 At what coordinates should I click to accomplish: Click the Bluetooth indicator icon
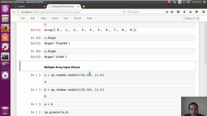pyautogui.click(x=184, y=2)
